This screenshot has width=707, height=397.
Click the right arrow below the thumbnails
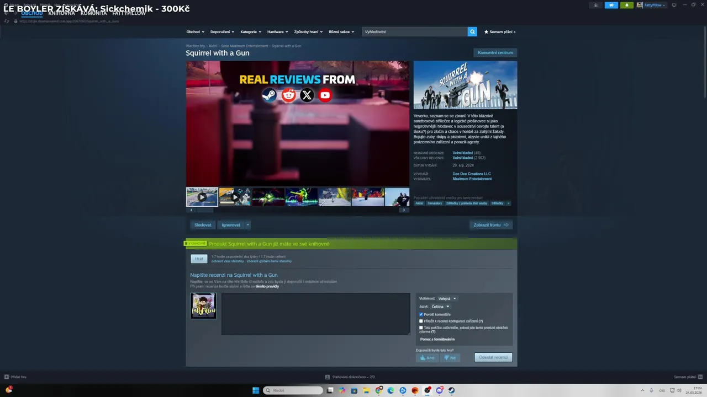point(404,210)
